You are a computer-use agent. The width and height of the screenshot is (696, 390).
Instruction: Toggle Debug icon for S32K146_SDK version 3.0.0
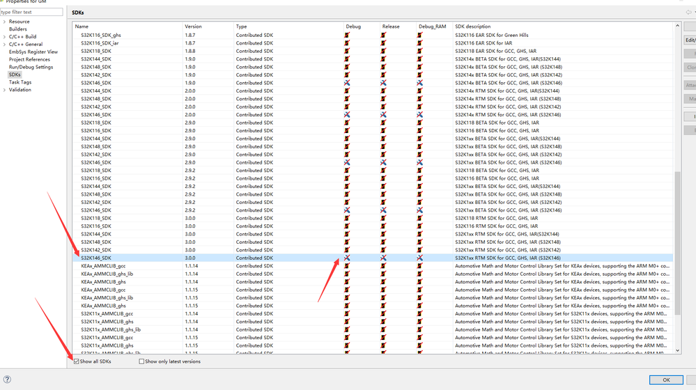point(347,258)
